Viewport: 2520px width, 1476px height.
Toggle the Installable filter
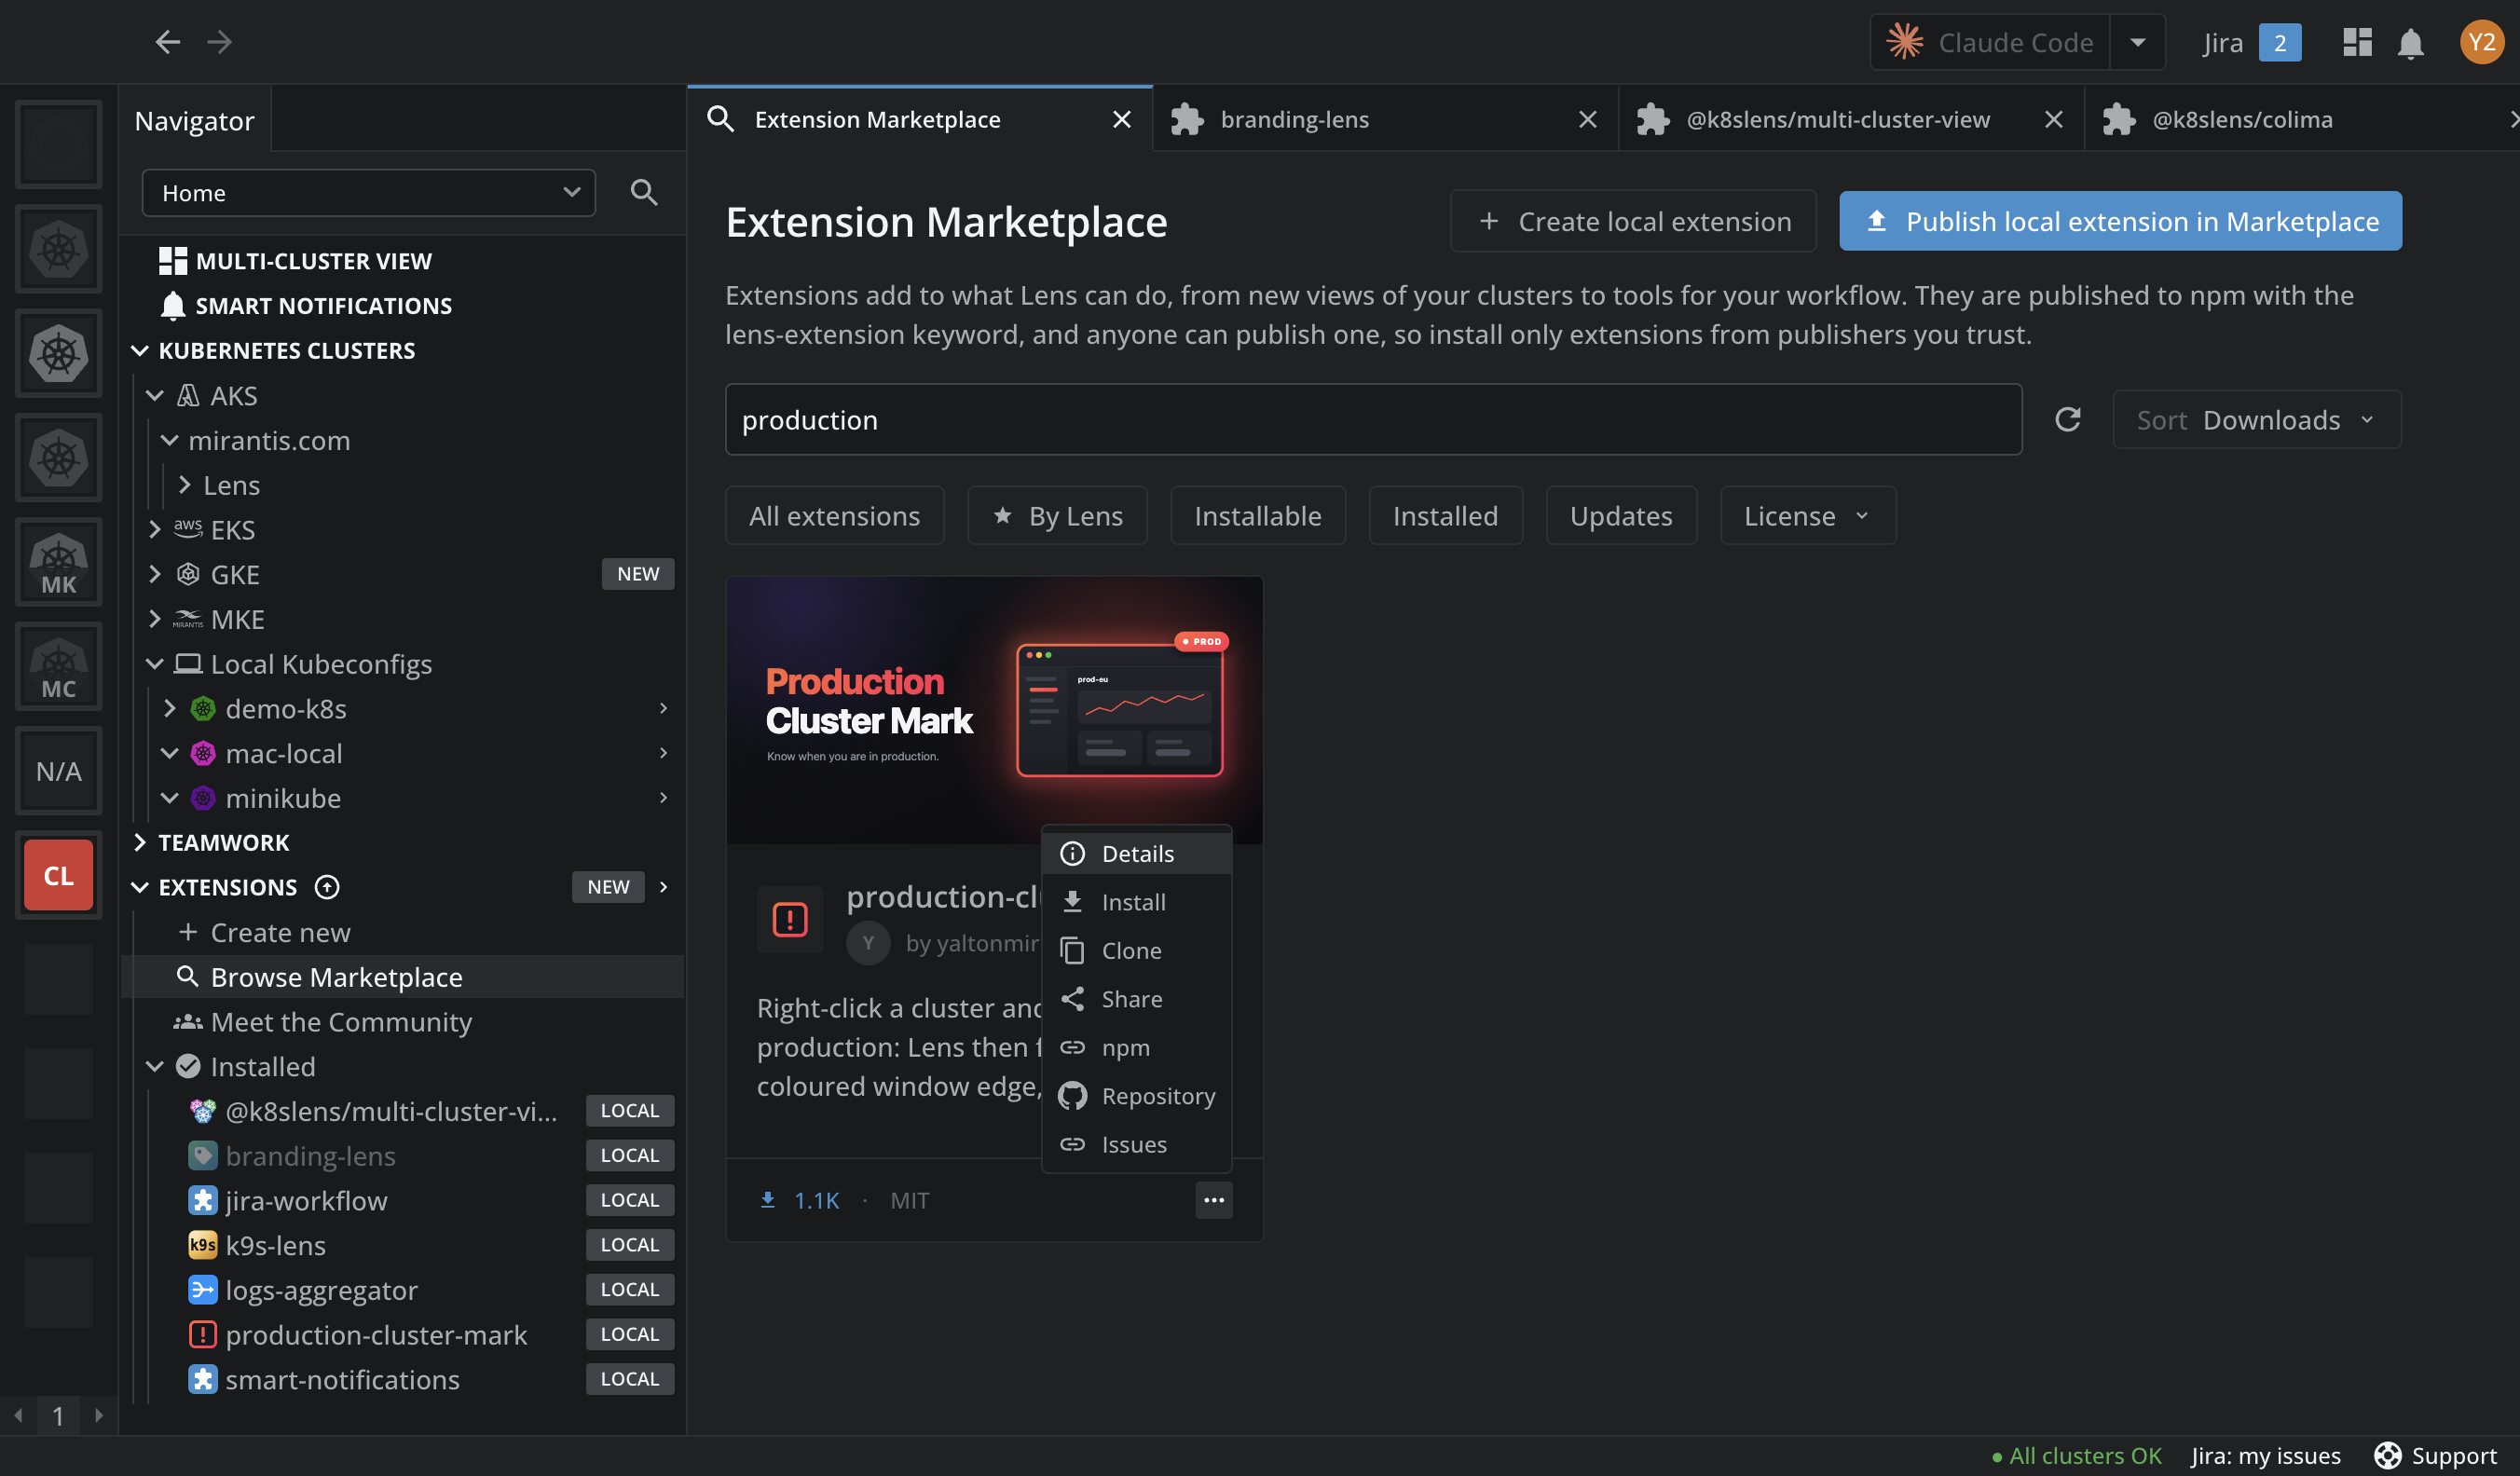tap(1258, 516)
